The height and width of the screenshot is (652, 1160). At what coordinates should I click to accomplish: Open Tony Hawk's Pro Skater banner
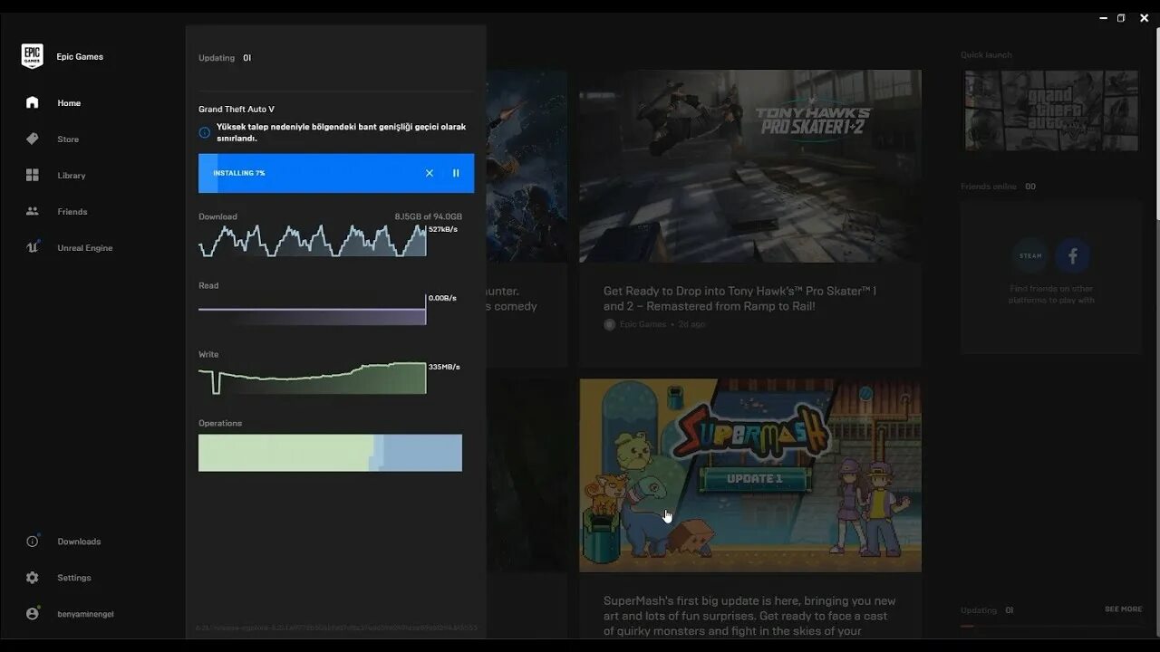[750, 167]
